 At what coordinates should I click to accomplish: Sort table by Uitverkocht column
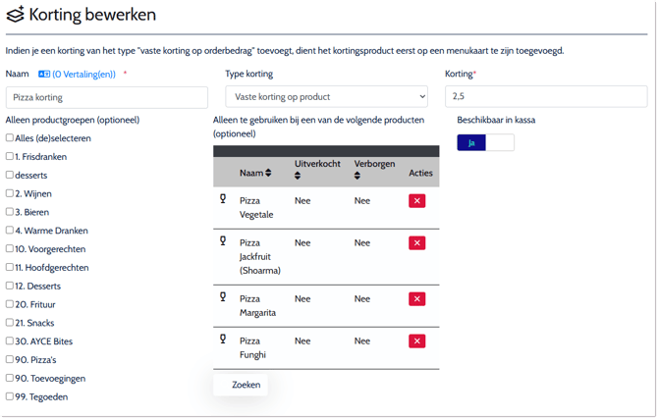click(x=298, y=176)
